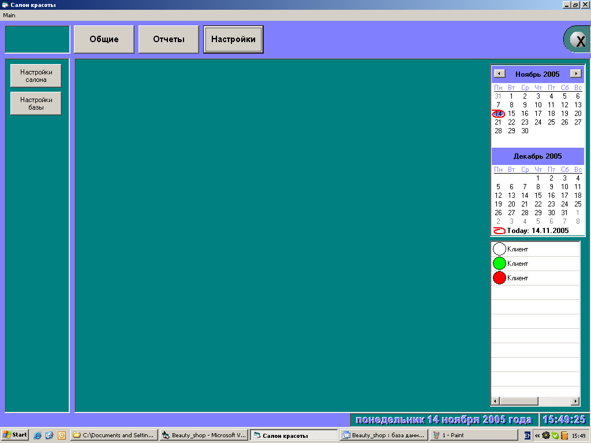Select December 25 in the calendar

tap(578, 204)
